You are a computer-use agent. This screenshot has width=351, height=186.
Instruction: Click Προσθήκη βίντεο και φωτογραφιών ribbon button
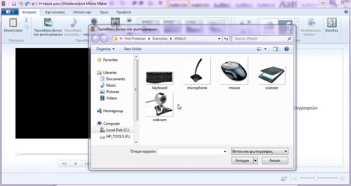coord(48,27)
